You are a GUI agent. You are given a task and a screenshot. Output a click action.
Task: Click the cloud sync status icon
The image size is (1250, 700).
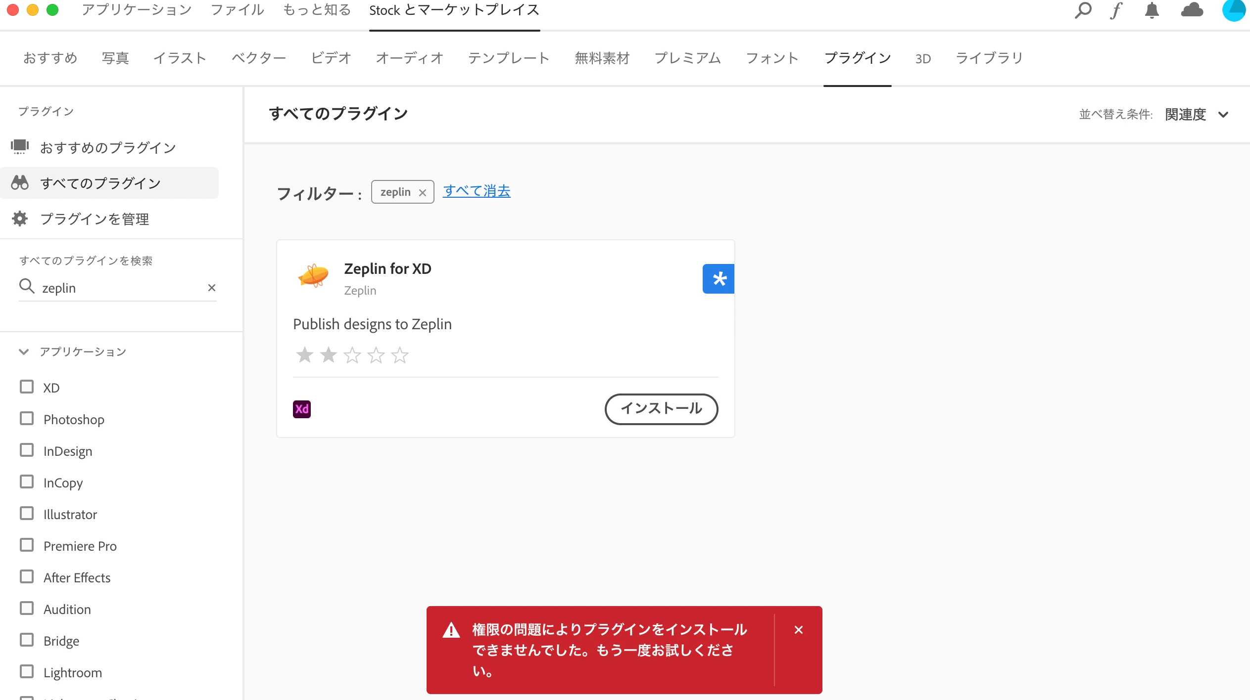1192,10
